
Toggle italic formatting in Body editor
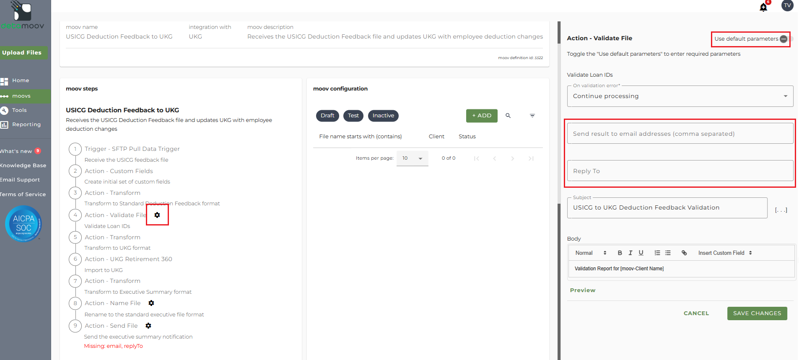(x=630, y=253)
